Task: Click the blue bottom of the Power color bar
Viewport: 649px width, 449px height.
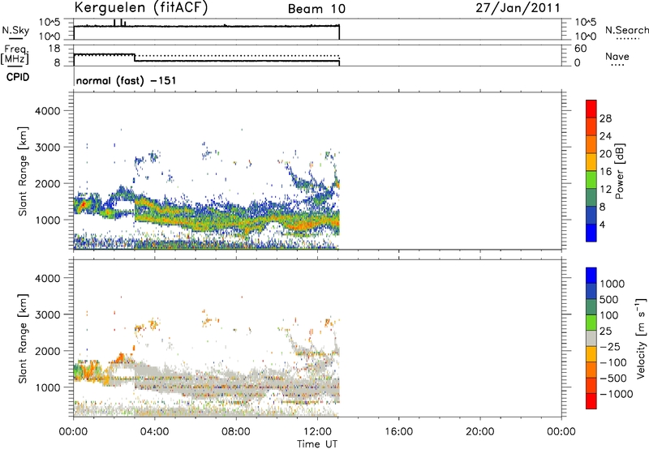Action: [x=591, y=233]
